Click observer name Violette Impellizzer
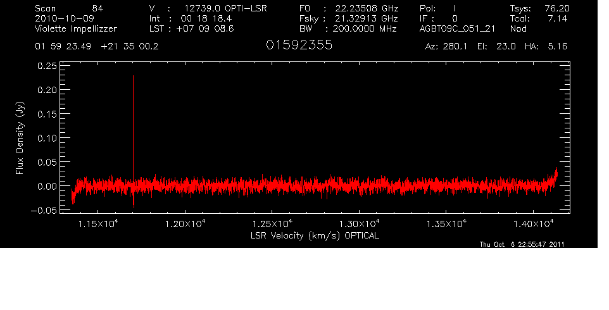Viewport: 609px width, 310px height. click(x=76, y=28)
